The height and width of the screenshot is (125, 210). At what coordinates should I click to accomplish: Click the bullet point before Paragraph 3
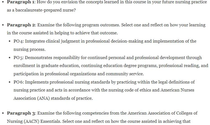pyautogui.click(x=3, y=113)
